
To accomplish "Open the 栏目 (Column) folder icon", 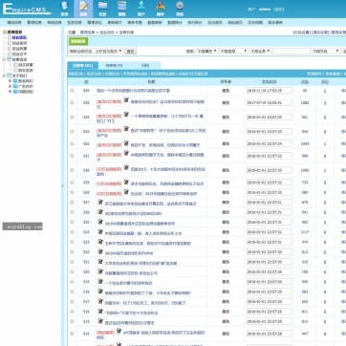I will (x=102, y=9).
